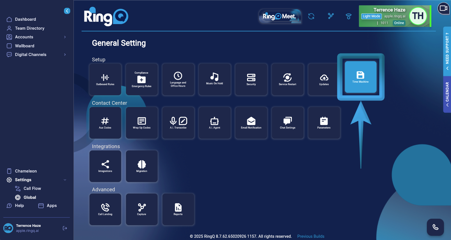Click the Previous Builds link
The width and height of the screenshot is (451, 240).
311,236
